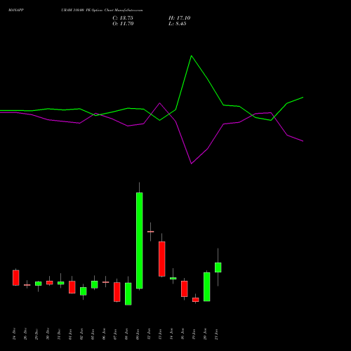Click the green indicator line's highest peak
This screenshot has width=351, height=351.
[192, 56]
